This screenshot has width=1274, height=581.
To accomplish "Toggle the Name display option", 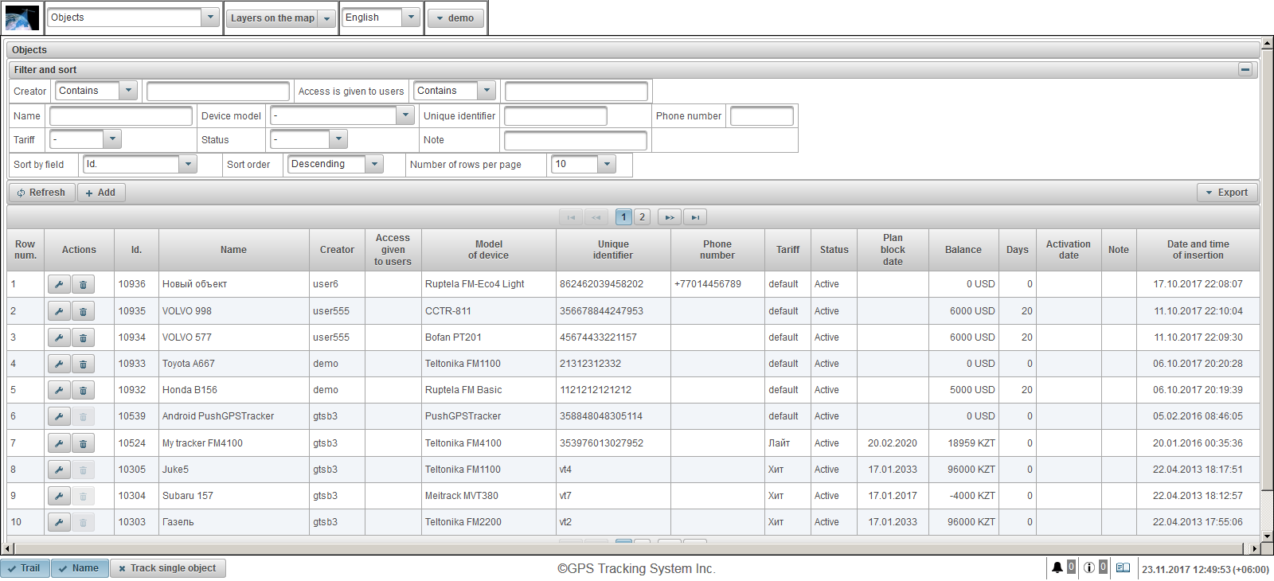I will (x=79, y=568).
